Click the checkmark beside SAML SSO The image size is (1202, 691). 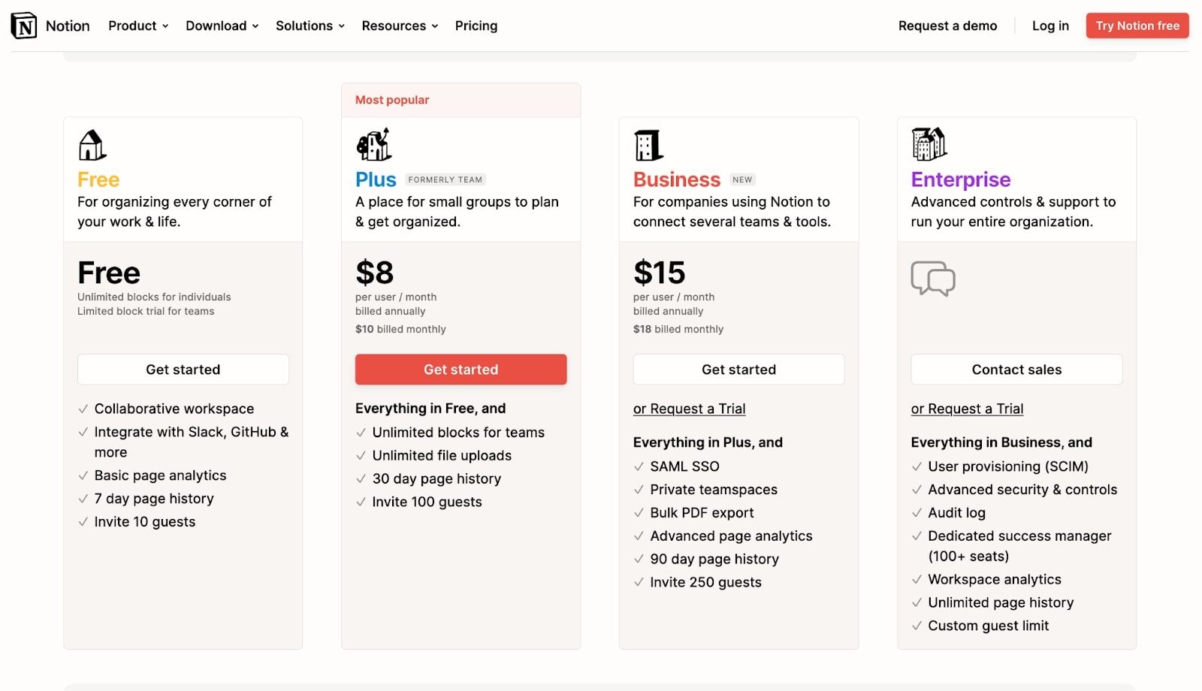639,466
